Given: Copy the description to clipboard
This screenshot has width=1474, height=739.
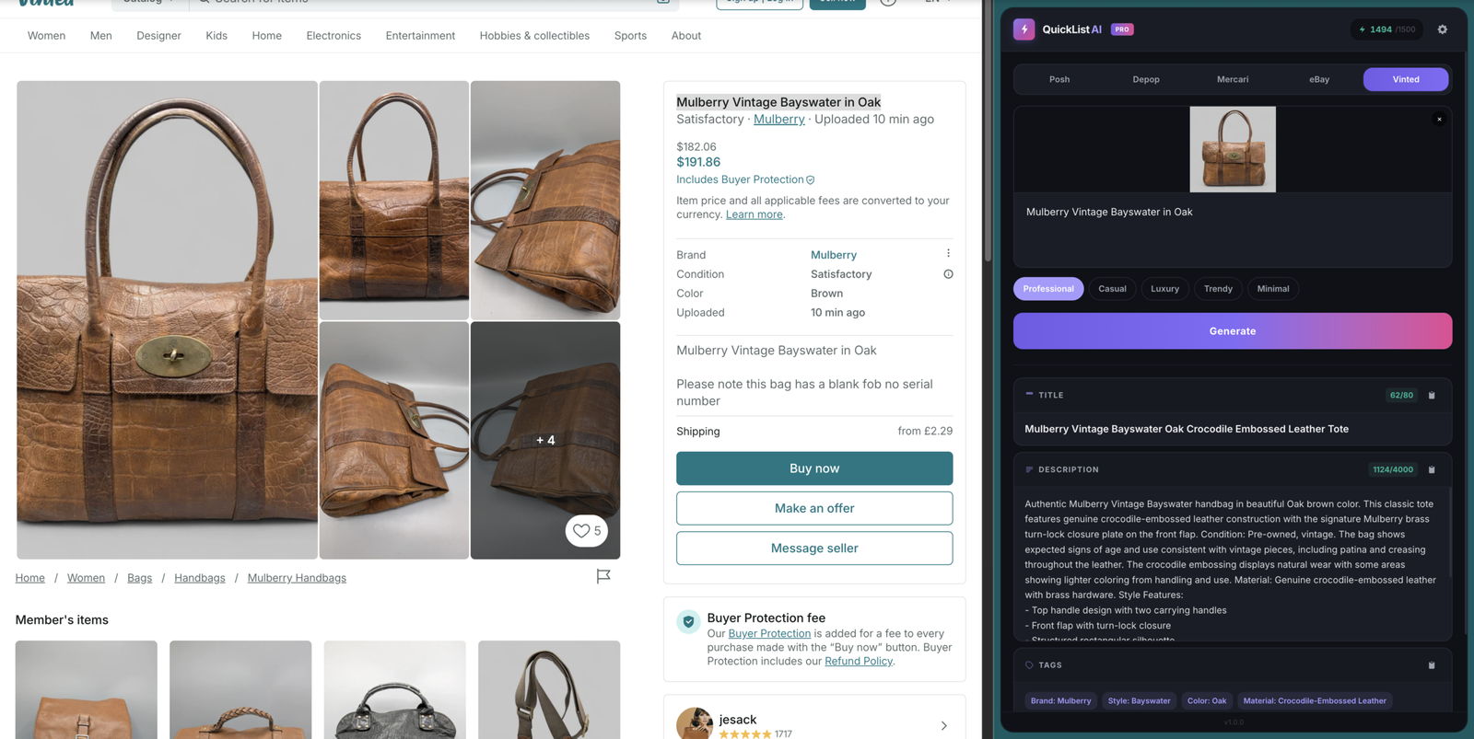Looking at the screenshot, I should coord(1432,469).
